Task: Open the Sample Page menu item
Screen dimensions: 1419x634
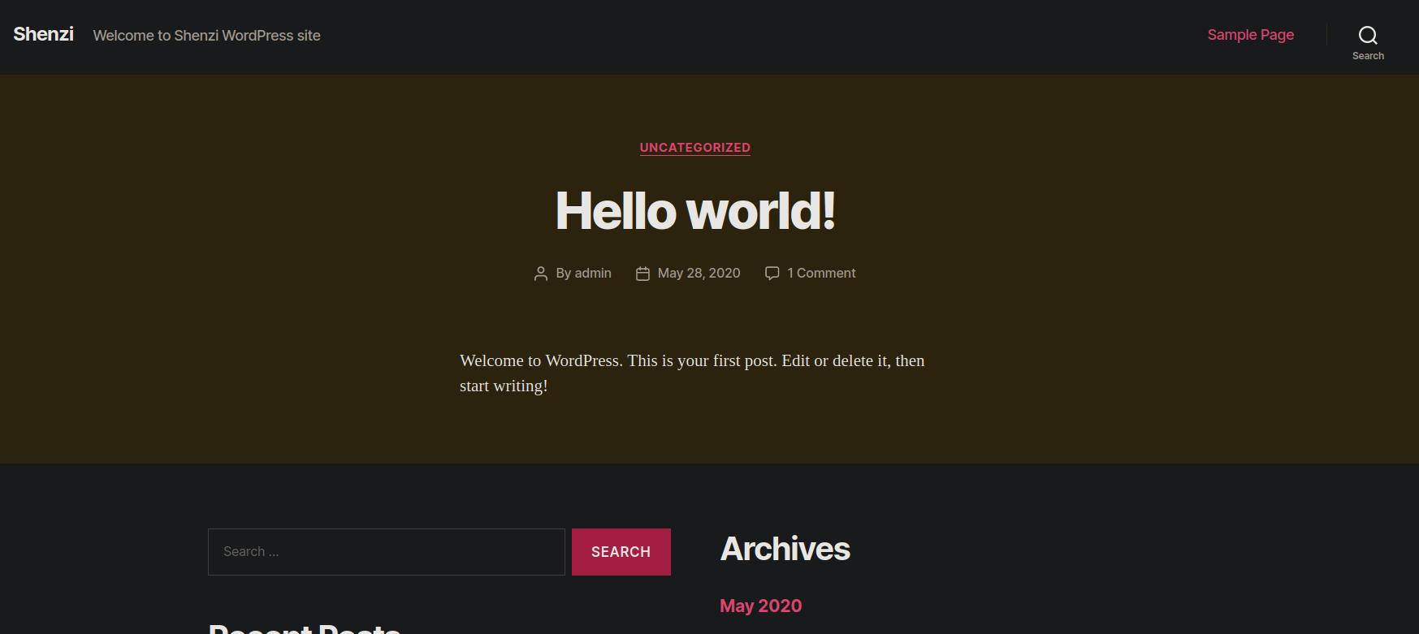Action: coord(1250,35)
